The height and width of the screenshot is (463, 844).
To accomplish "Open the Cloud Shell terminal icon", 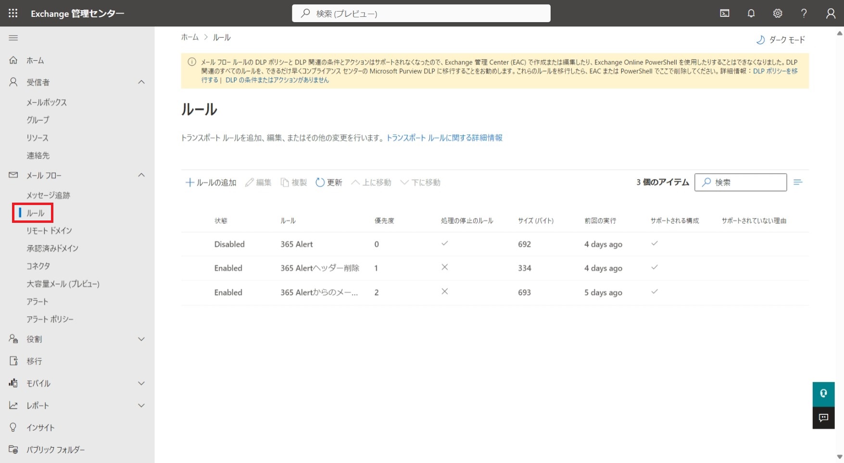I will (724, 13).
